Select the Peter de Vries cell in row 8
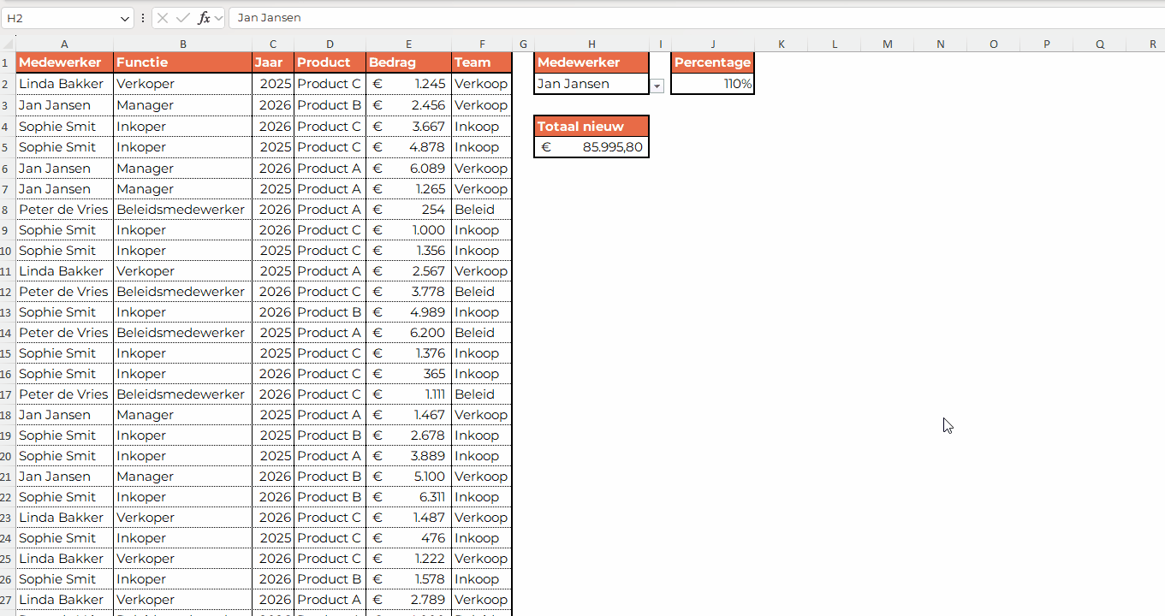Screen dimensions: 1165x616 (x=63, y=209)
